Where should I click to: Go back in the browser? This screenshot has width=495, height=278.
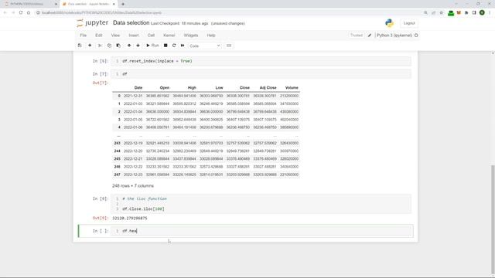coord(5,12)
